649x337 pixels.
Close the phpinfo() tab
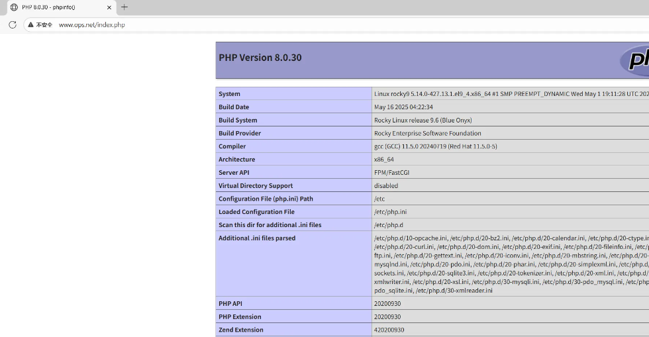(x=109, y=7)
